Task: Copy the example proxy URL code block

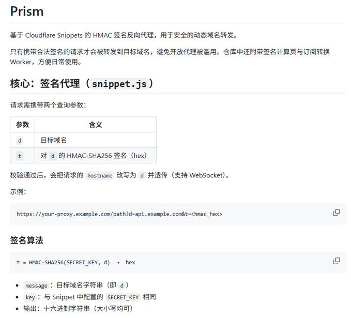Action: (x=336, y=213)
